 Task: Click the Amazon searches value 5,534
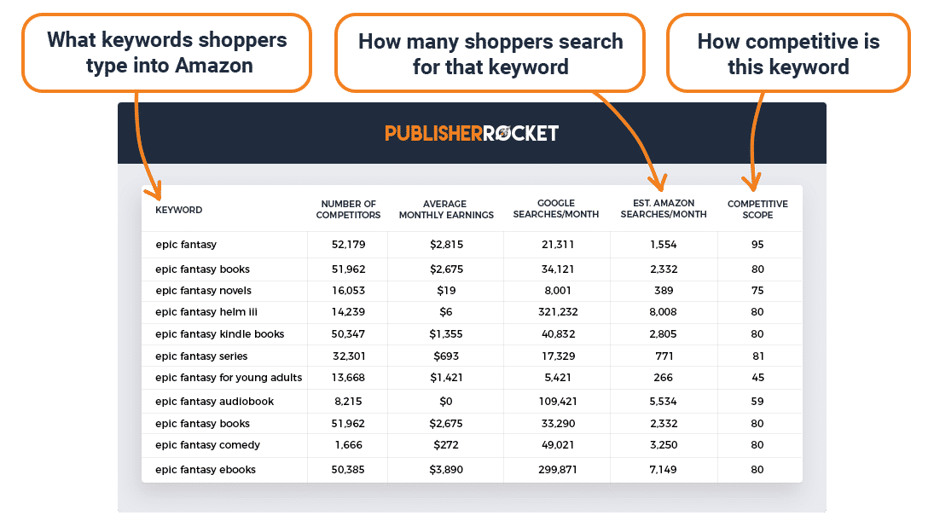tap(664, 402)
